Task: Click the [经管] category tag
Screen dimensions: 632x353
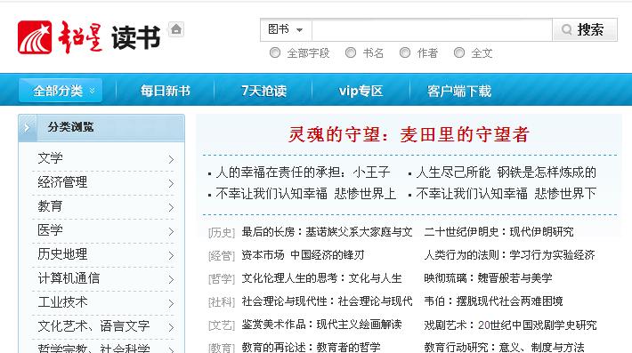Action: point(222,255)
